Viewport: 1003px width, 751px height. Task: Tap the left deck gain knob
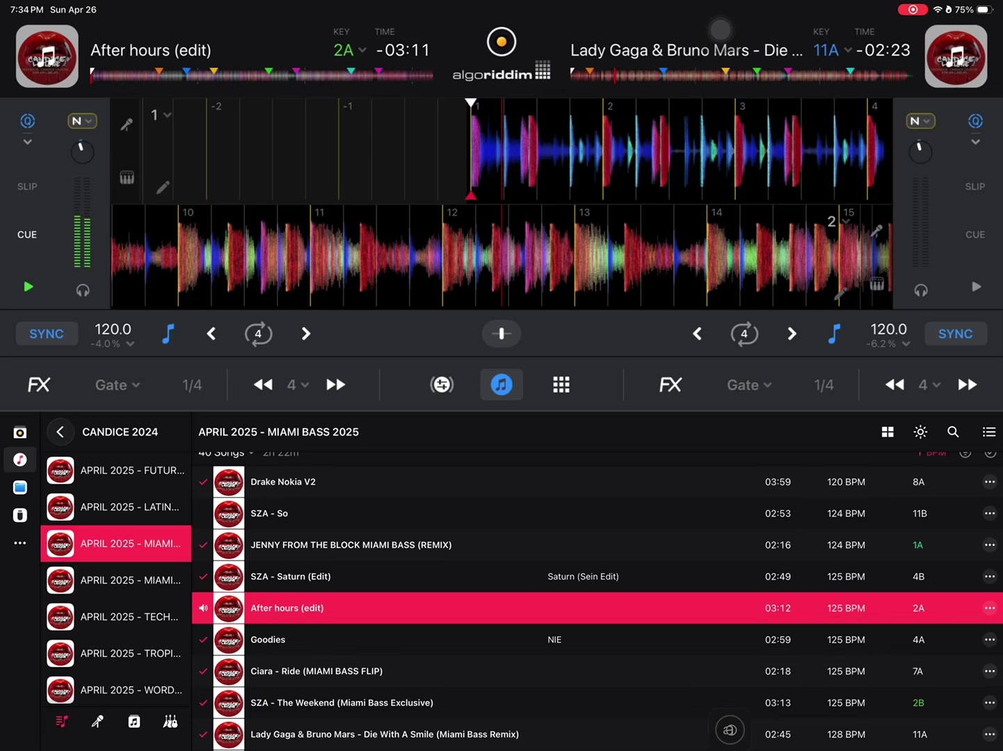82,151
